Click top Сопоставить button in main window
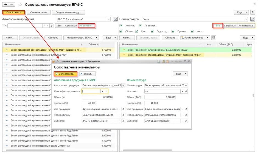Screen dimensions: 258x154 tap(14, 12)
